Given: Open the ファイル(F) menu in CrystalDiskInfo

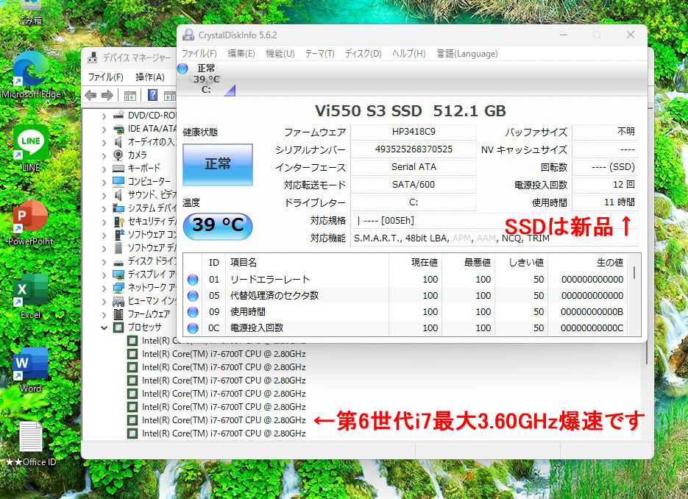Looking at the screenshot, I should click(199, 54).
